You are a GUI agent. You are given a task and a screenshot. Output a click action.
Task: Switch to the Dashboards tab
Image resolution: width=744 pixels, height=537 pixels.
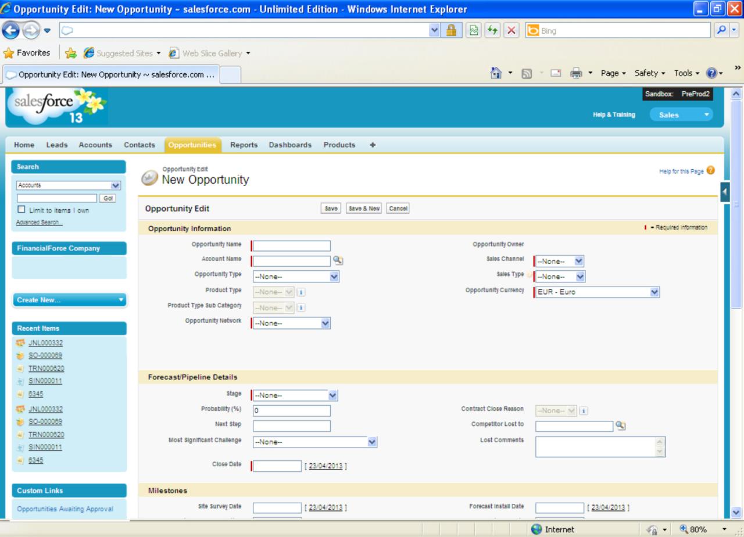point(290,145)
